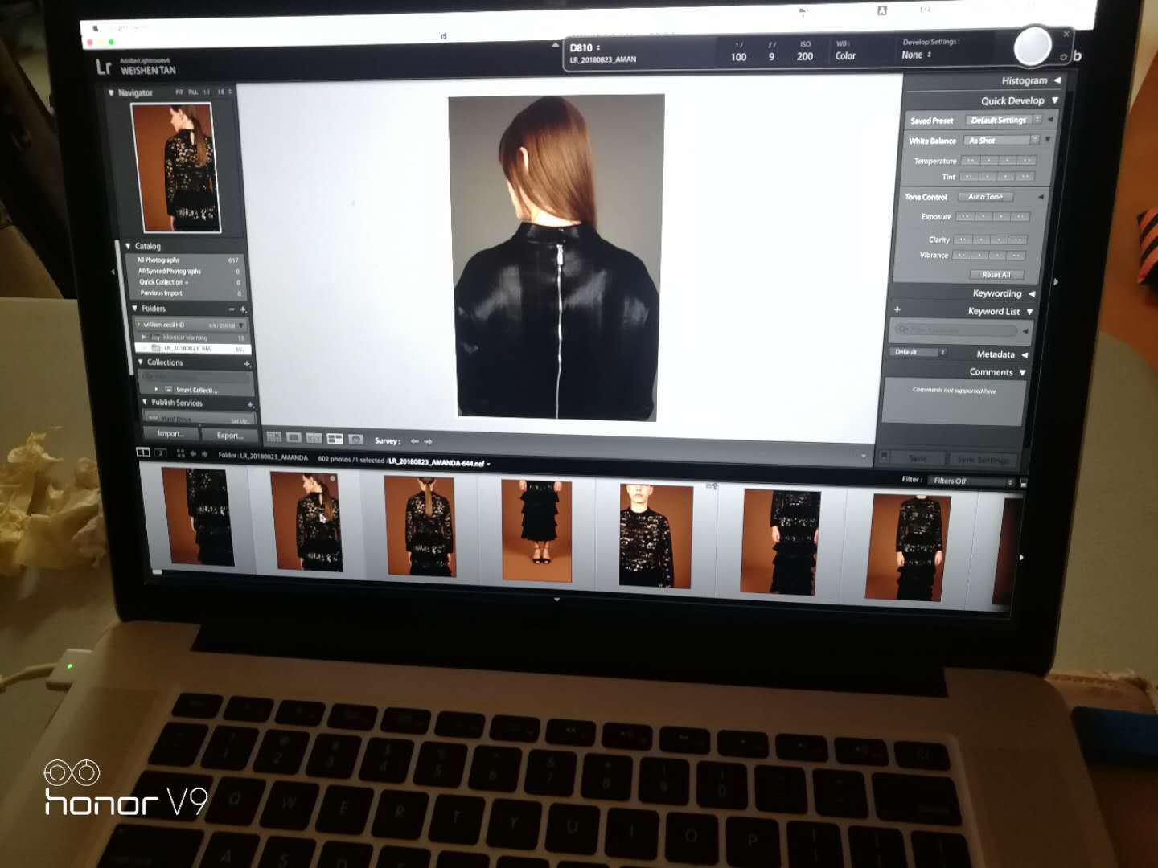Open White Balance As Shot dropdown
The width and height of the screenshot is (1158, 868).
(1001, 140)
